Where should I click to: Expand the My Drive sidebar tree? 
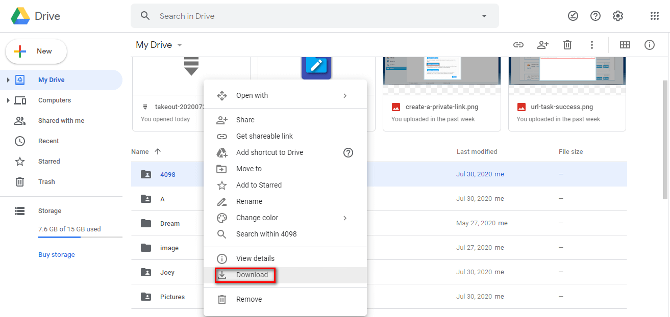tap(8, 80)
